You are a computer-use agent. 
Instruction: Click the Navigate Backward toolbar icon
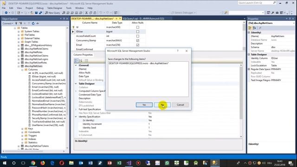pos(6,13)
